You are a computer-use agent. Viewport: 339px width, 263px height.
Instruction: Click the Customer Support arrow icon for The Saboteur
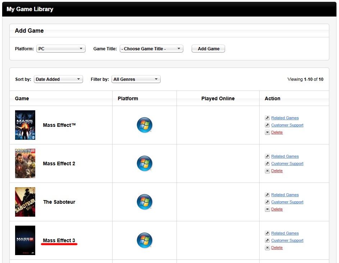[x=267, y=202]
